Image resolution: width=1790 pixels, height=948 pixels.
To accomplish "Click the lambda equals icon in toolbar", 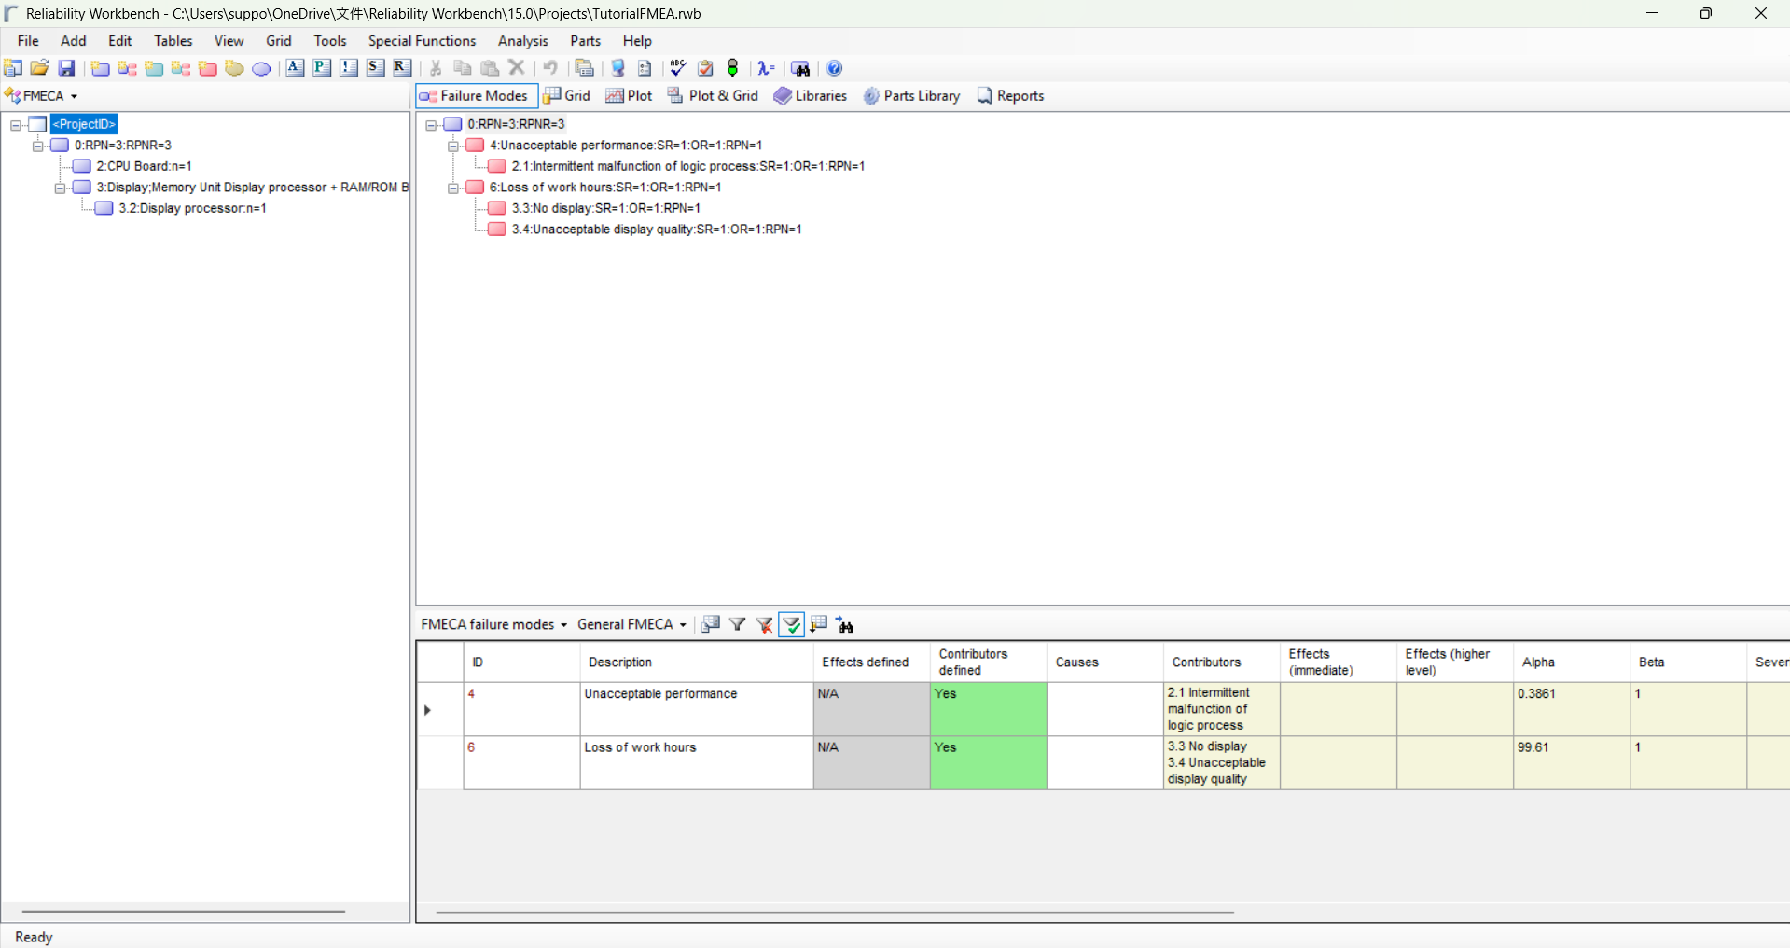I will 766,68.
